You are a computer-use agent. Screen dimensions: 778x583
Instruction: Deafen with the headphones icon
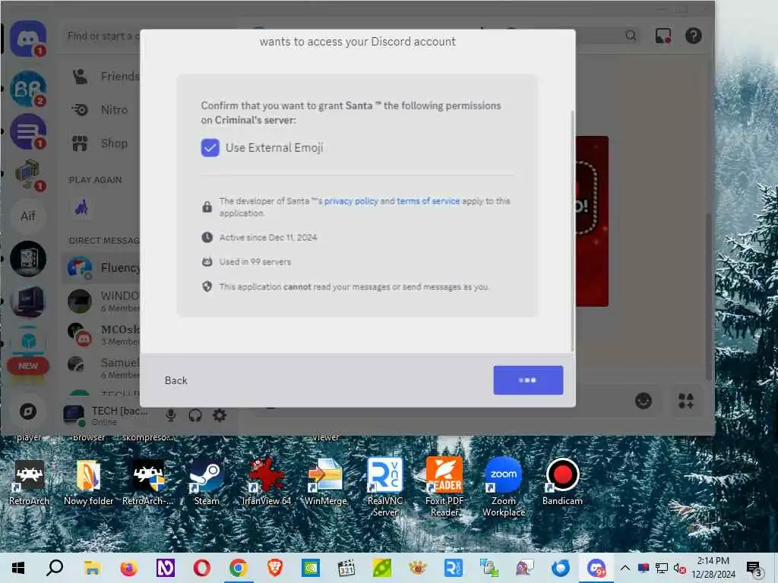pos(195,415)
